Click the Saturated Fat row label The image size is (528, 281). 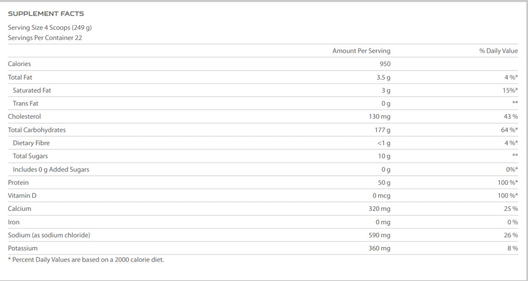(32, 90)
